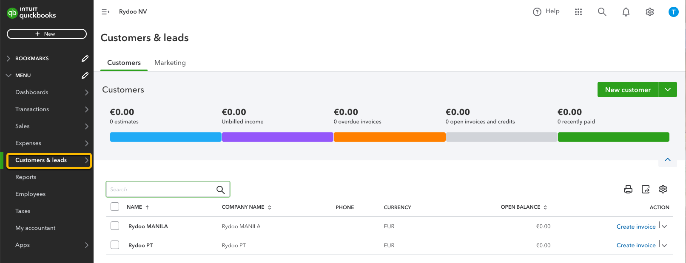Open Taxes in sidebar
The height and width of the screenshot is (263, 686).
point(23,211)
